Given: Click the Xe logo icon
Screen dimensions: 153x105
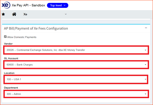Looking at the screenshot, I should coord(6,5).
